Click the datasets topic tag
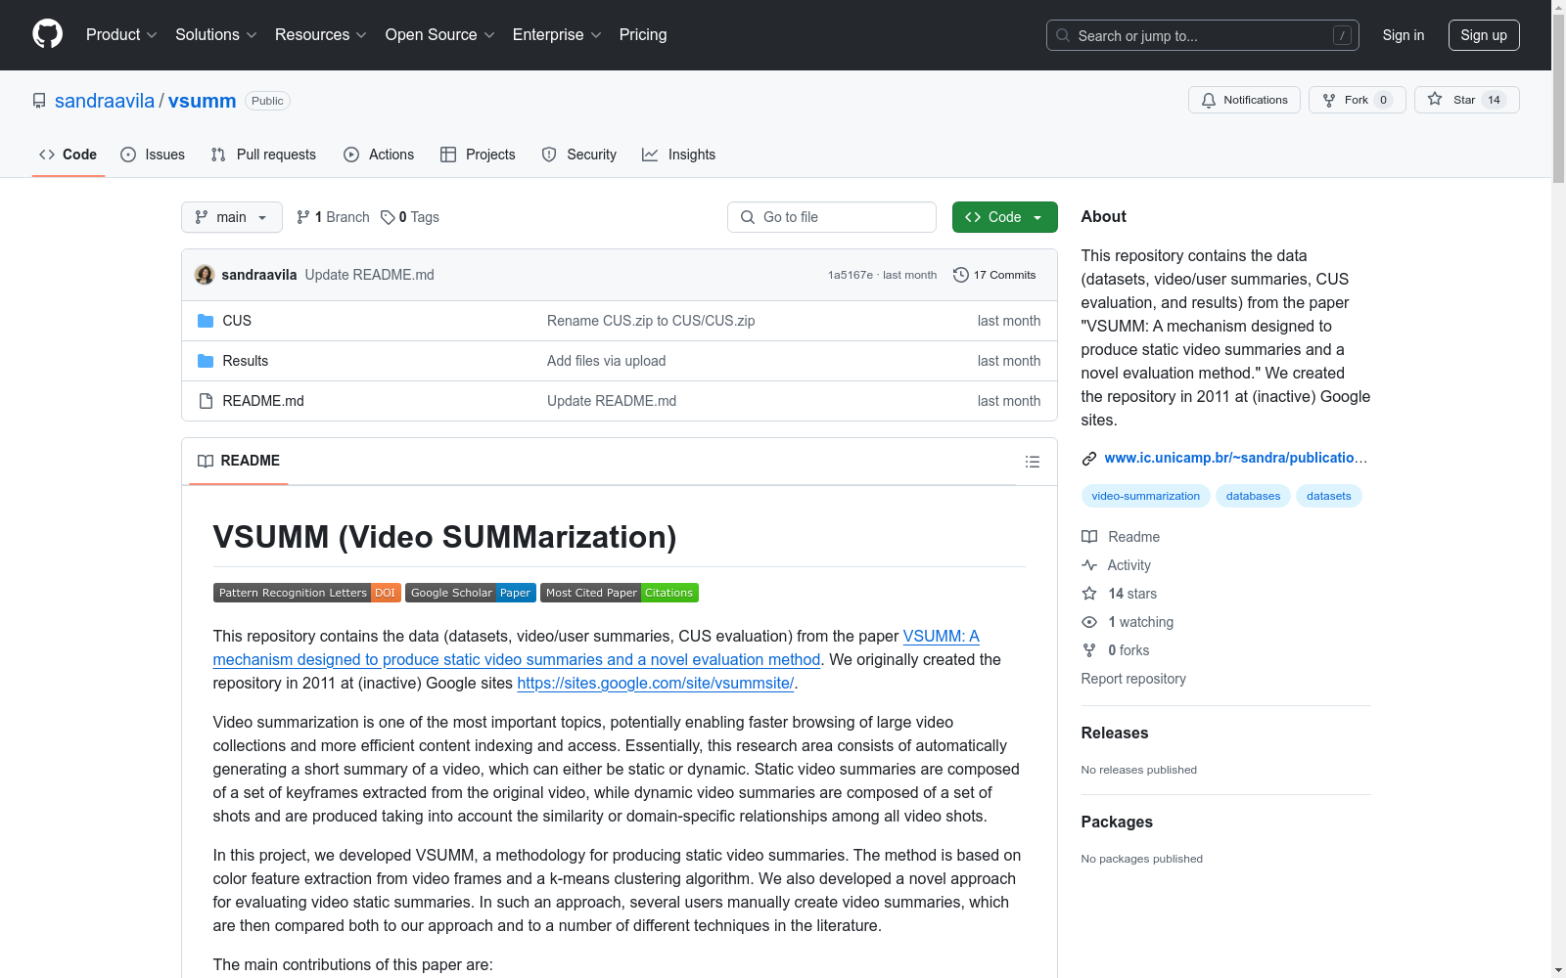Viewport: 1566px width, 978px height. coord(1329,496)
